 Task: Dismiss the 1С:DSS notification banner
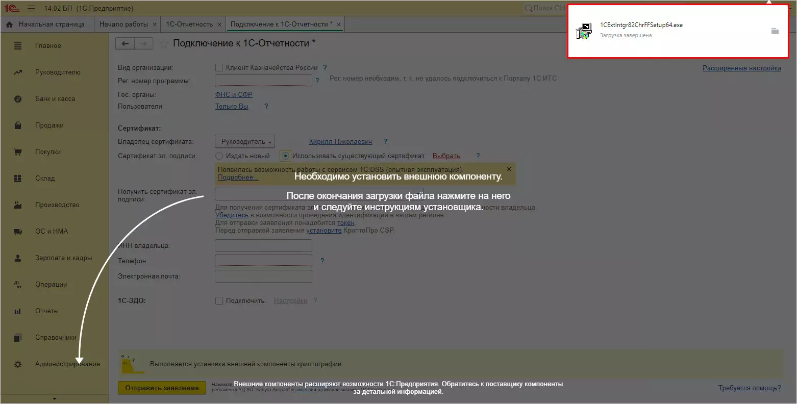[x=509, y=169]
